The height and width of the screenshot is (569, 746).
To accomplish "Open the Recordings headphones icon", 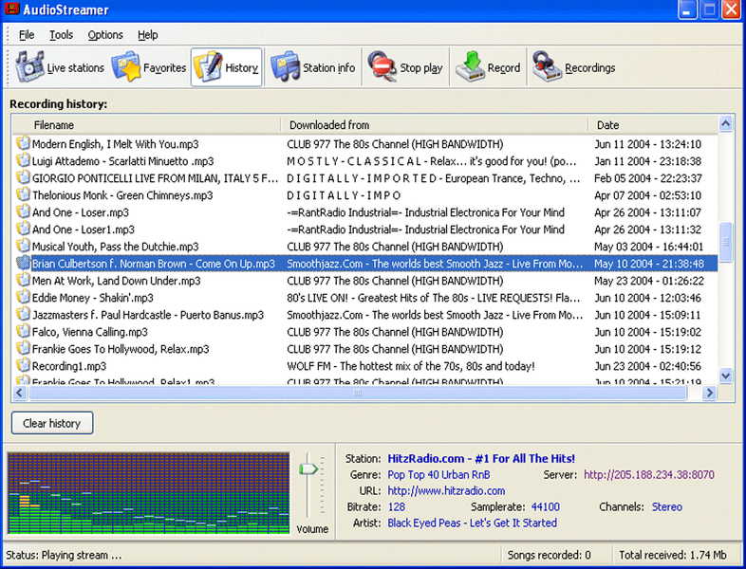I will (x=547, y=66).
